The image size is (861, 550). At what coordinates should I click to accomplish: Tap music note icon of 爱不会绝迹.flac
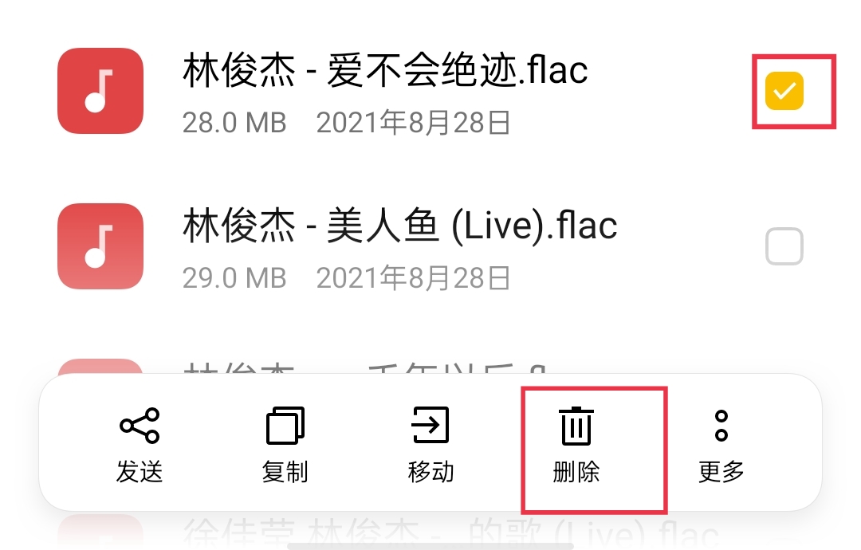100,91
